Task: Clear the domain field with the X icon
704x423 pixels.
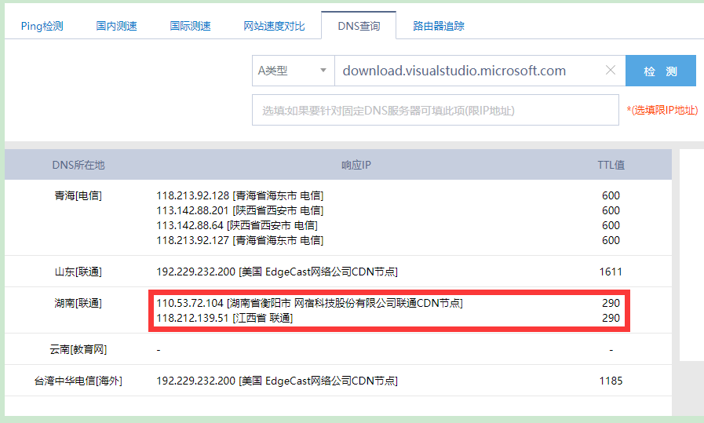Action: [610, 70]
